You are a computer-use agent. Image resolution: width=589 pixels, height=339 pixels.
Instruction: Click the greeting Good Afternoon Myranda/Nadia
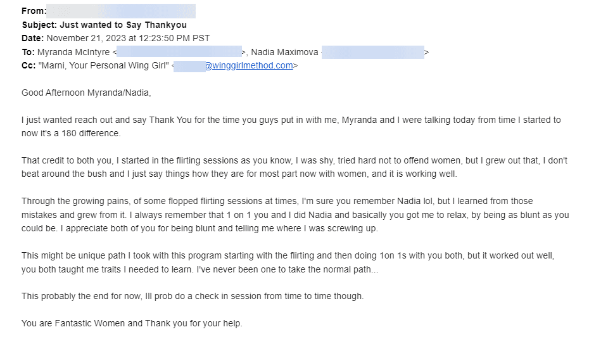point(86,93)
